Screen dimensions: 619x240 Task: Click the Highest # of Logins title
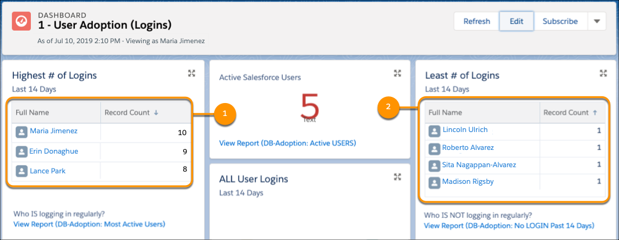point(54,75)
